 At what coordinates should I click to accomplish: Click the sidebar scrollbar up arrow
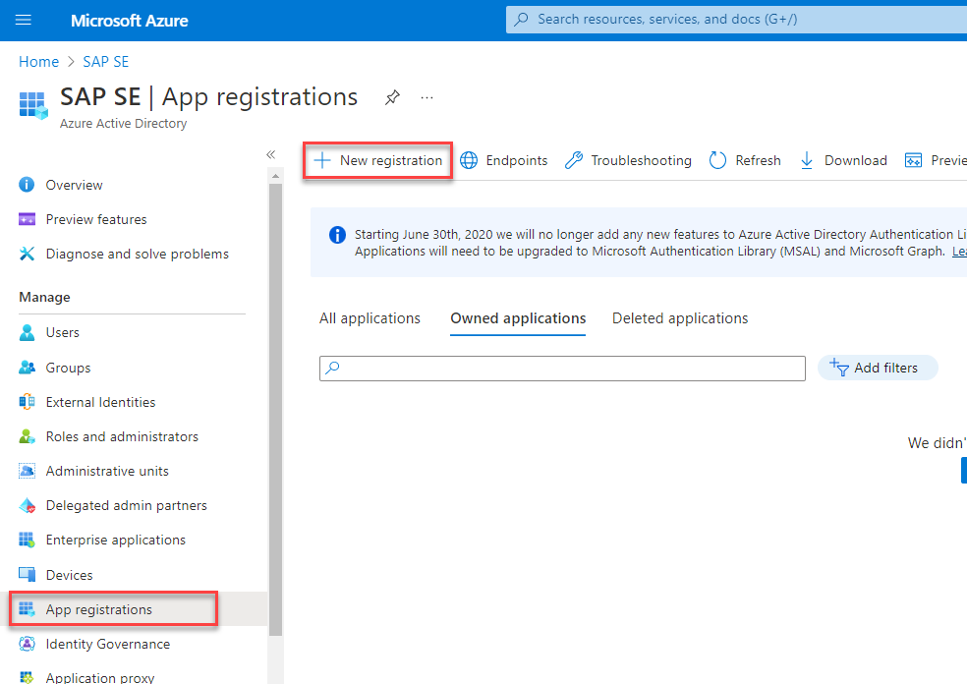276,176
